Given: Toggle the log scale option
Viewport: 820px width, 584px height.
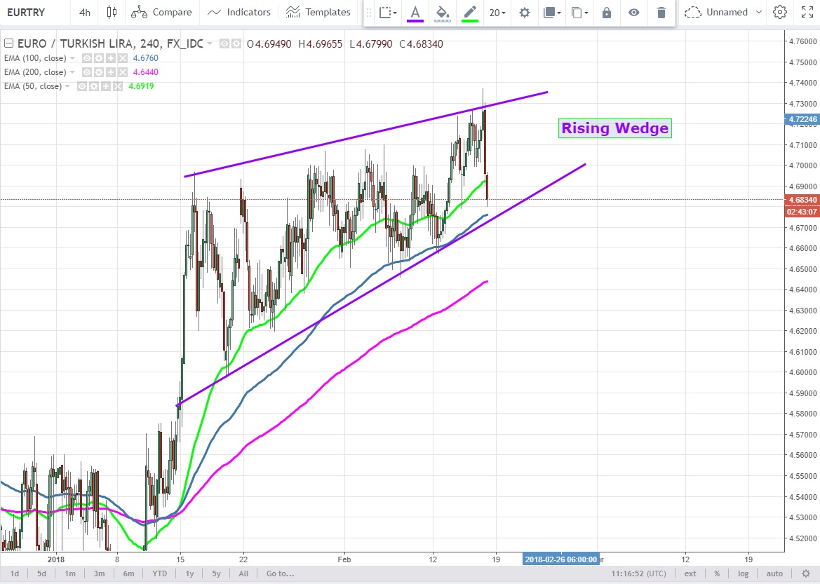Looking at the screenshot, I should [743, 573].
